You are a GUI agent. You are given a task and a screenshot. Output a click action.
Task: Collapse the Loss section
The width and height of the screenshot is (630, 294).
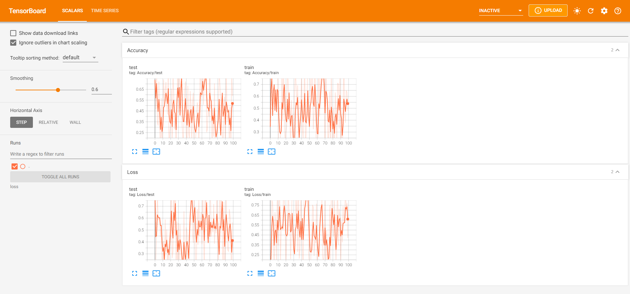617,172
